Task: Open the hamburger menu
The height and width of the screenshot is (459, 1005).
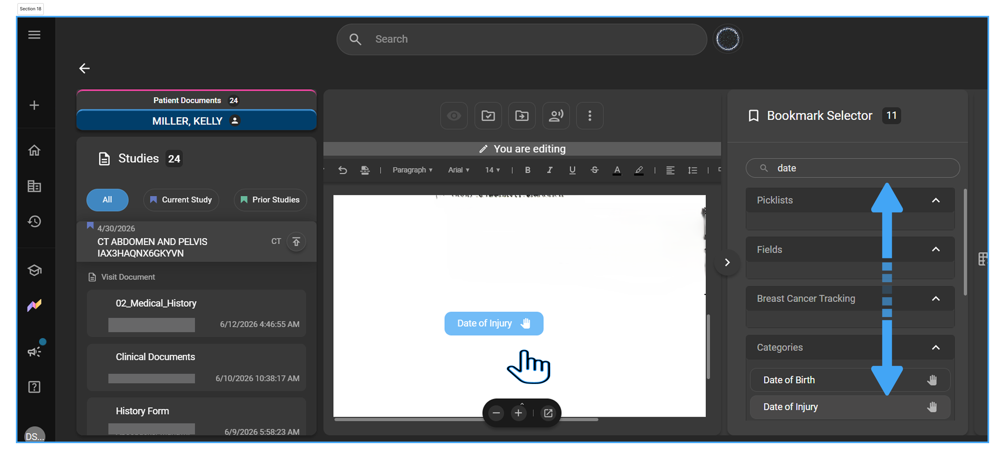Action: click(x=34, y=35)
